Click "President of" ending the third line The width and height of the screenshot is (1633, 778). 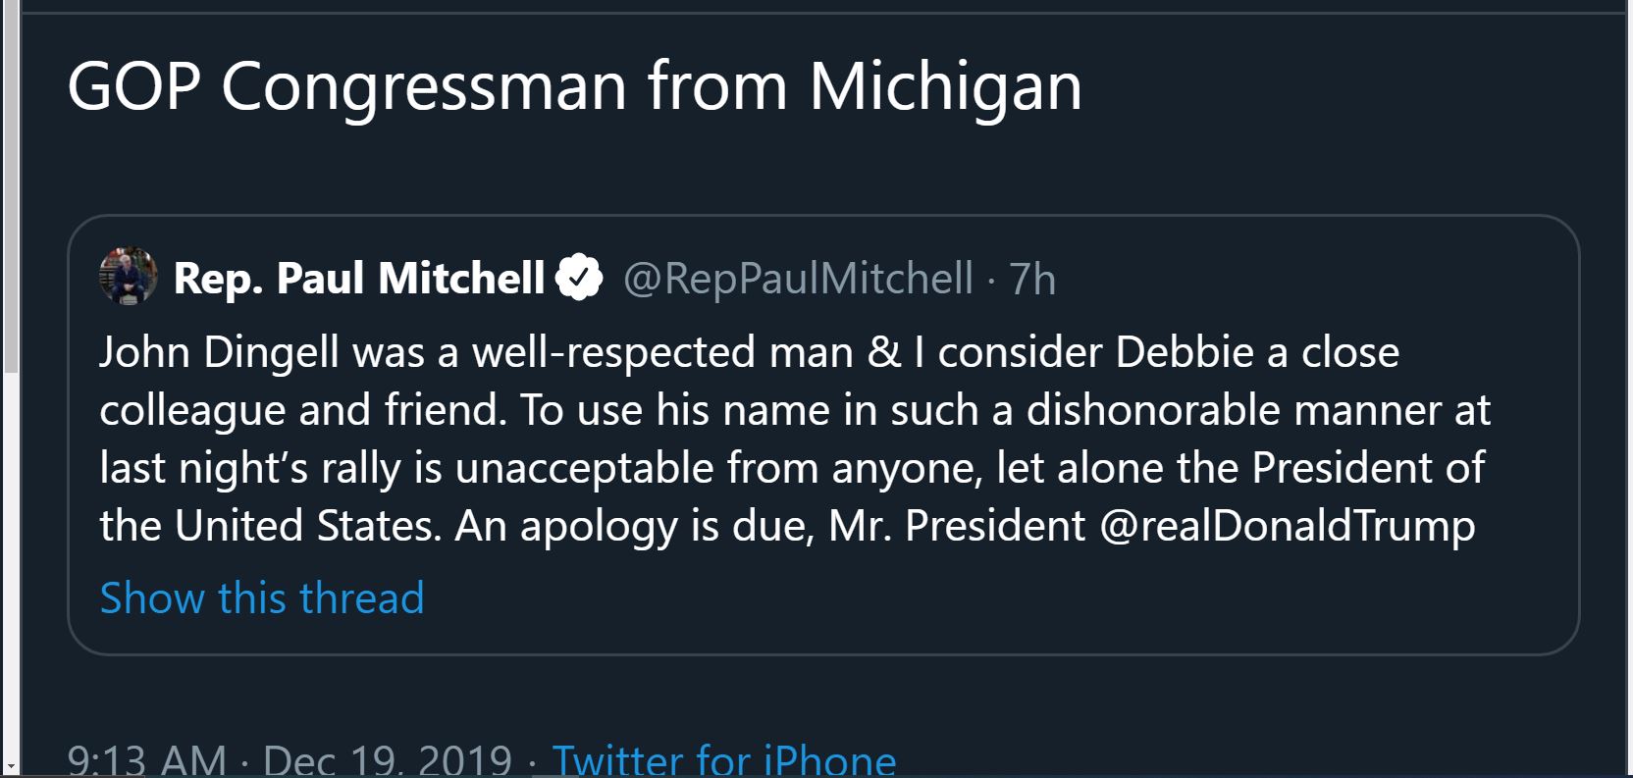tap(1368, 468)
